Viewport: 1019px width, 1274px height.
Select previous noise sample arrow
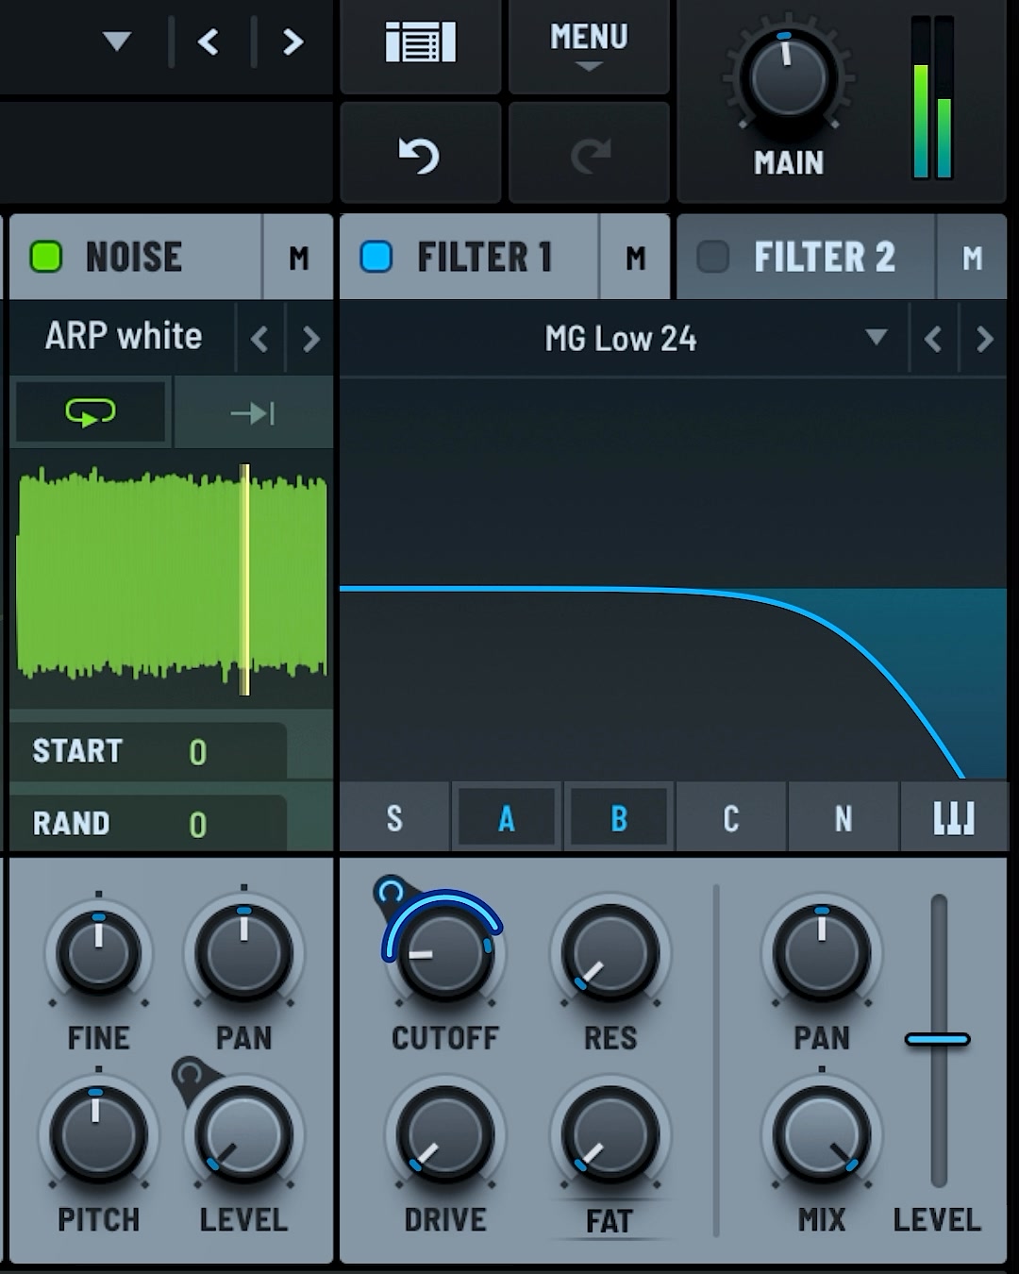coord(259,339)
